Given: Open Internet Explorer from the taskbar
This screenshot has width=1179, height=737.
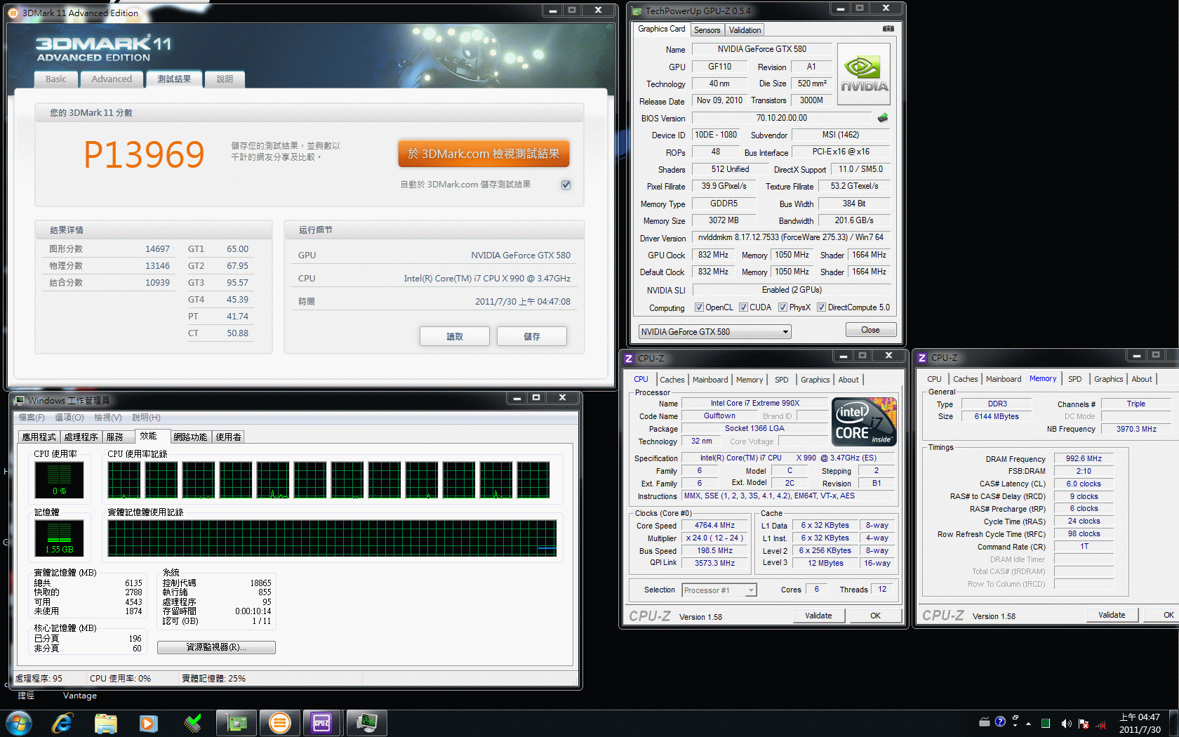Looking at the screenshot, I should (62, 722).
